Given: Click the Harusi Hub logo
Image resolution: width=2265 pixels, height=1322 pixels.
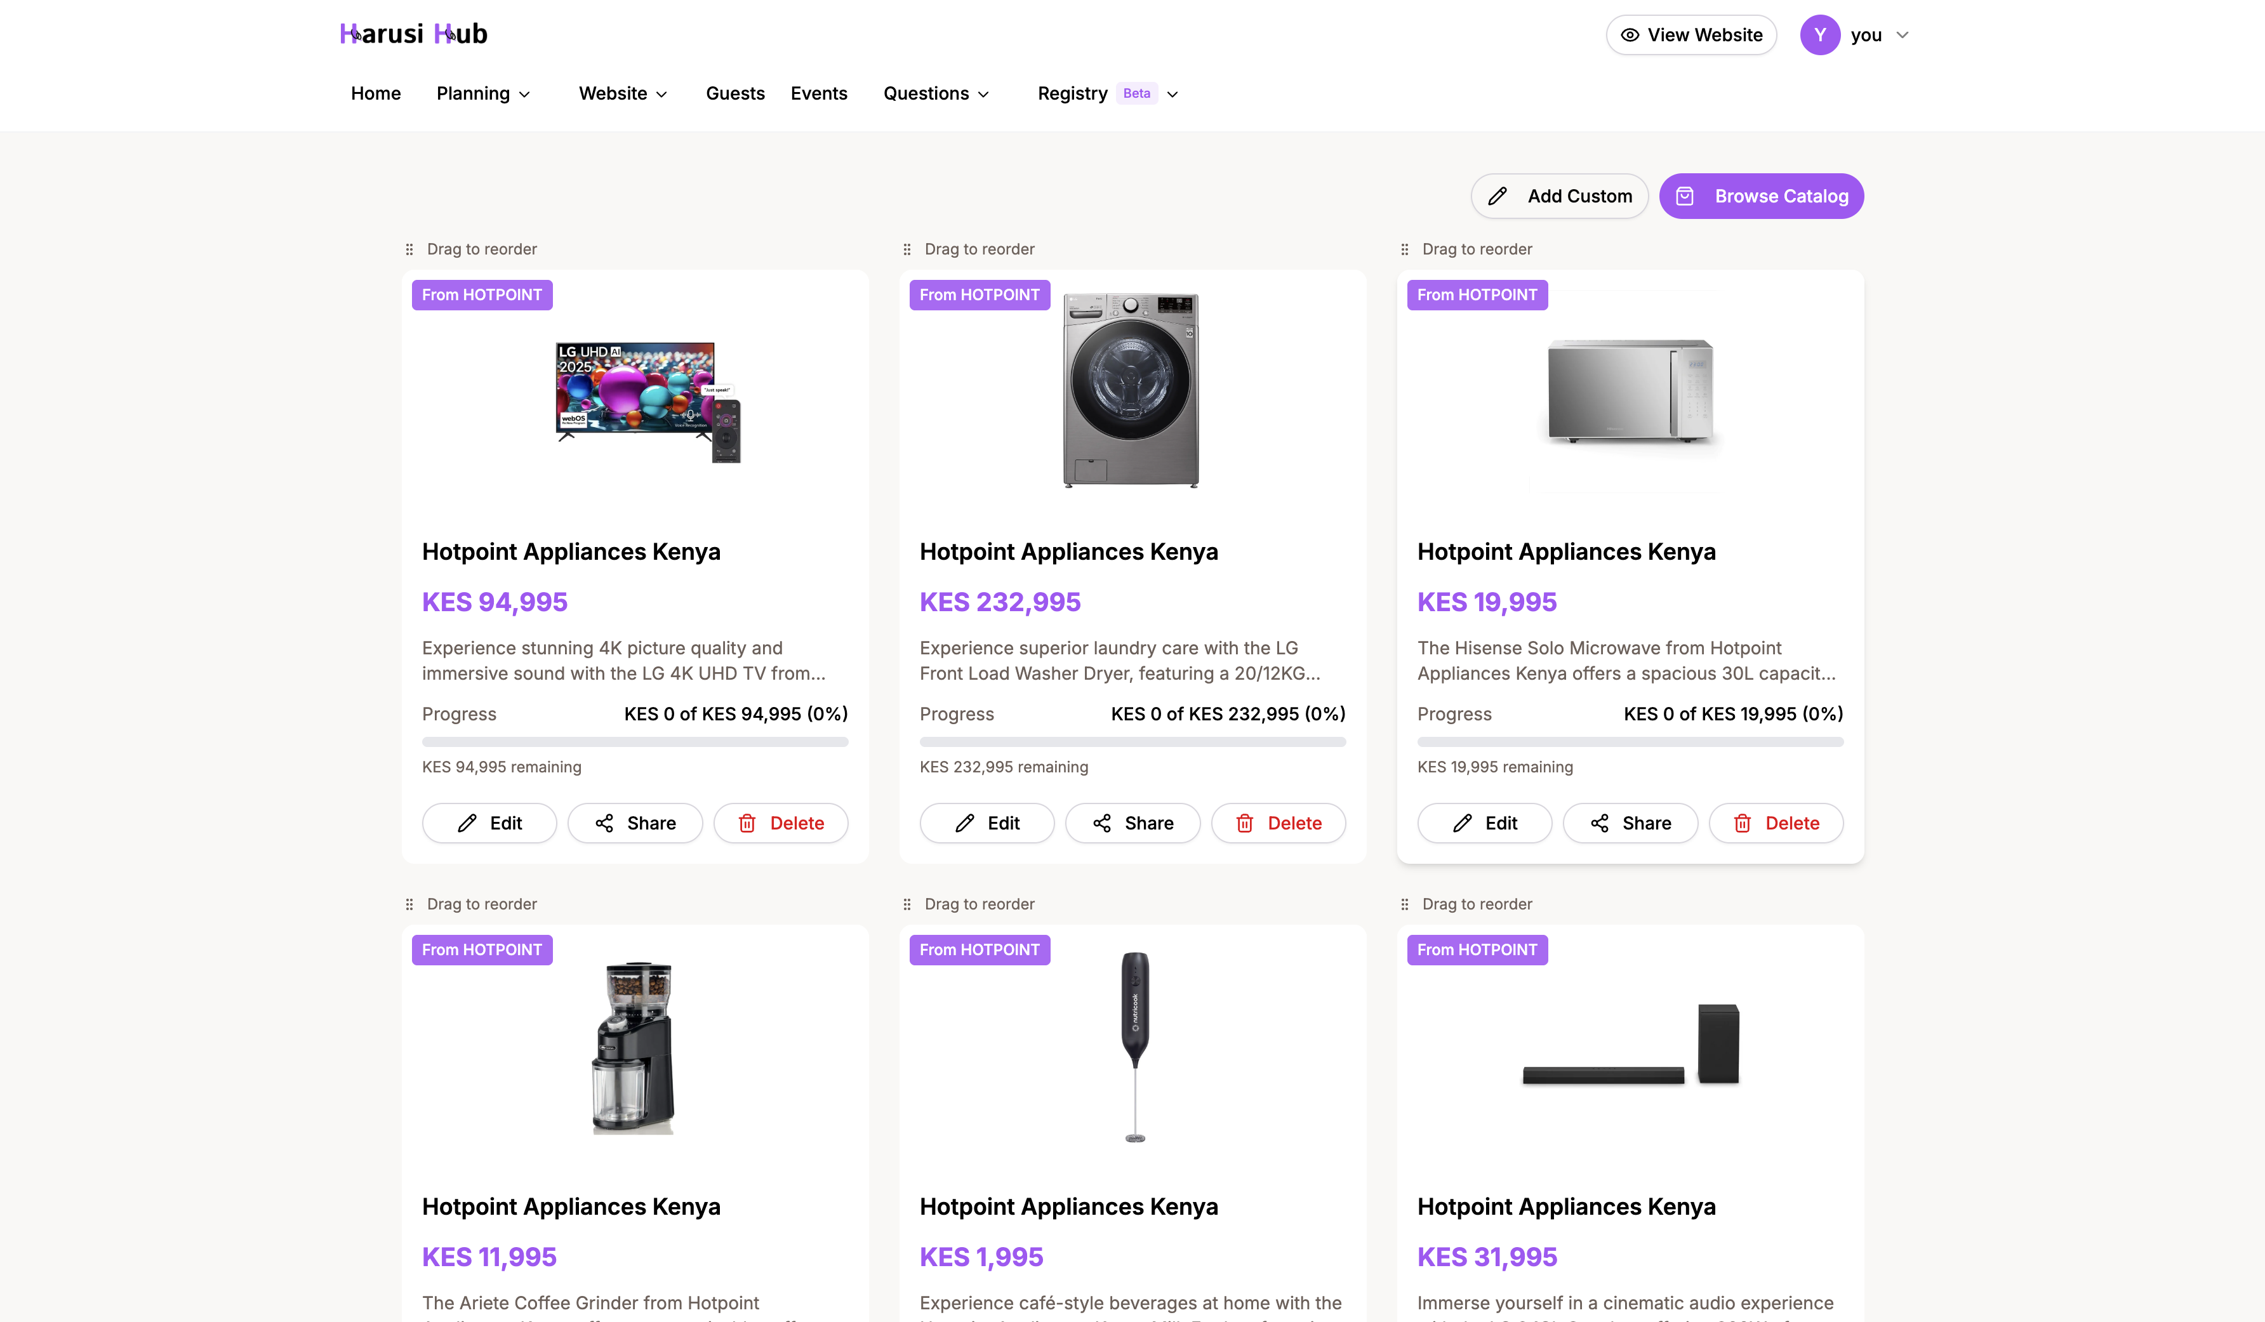Looking at the screenshot, I should 413,34.
